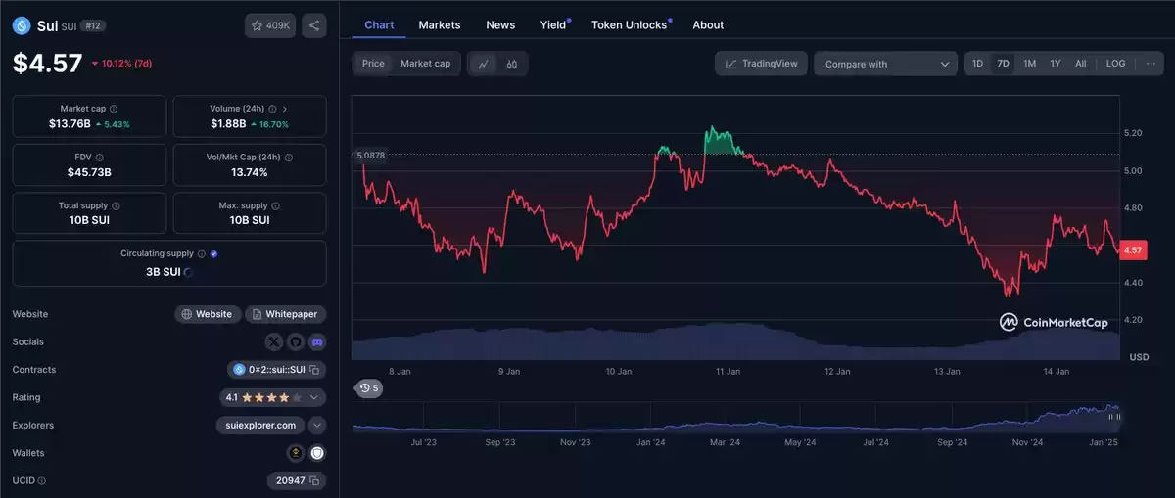Image resolution: width=1175 pixels, height=498 pixels.
Task: Open the GitHub social icon
Action: pyautogui.click(x=295, y=342)
